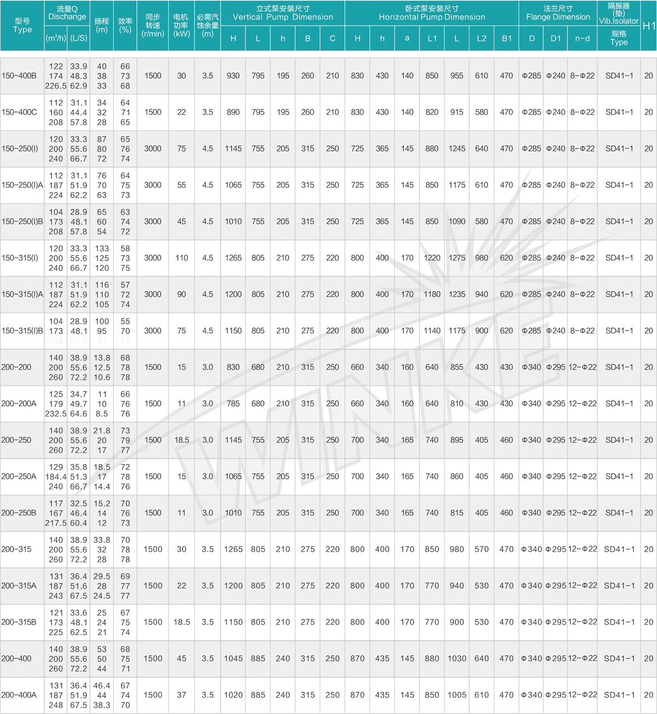
Task: Select the 200-315A type row label
Action: (19, 585)
